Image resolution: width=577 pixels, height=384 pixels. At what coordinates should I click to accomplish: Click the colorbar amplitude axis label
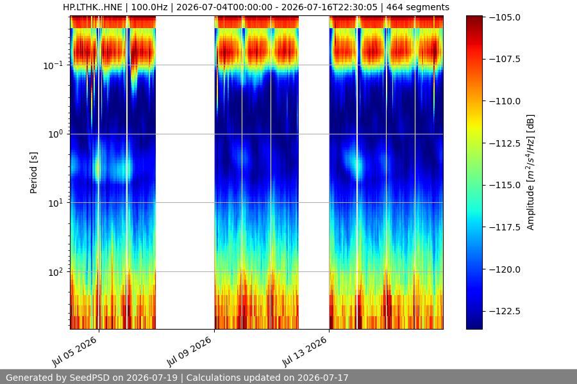[x=530, y=173]
